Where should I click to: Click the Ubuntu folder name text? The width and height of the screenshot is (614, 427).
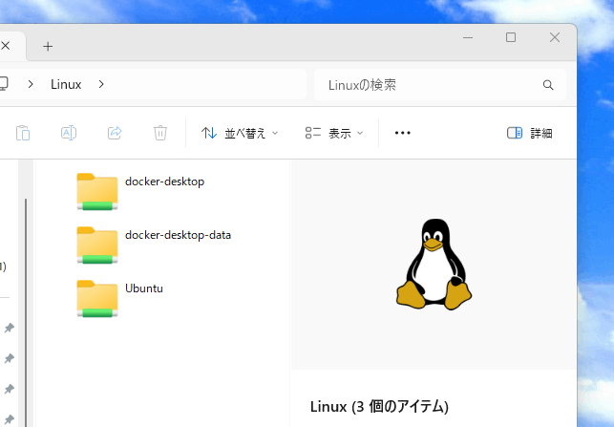coord(143,288)
